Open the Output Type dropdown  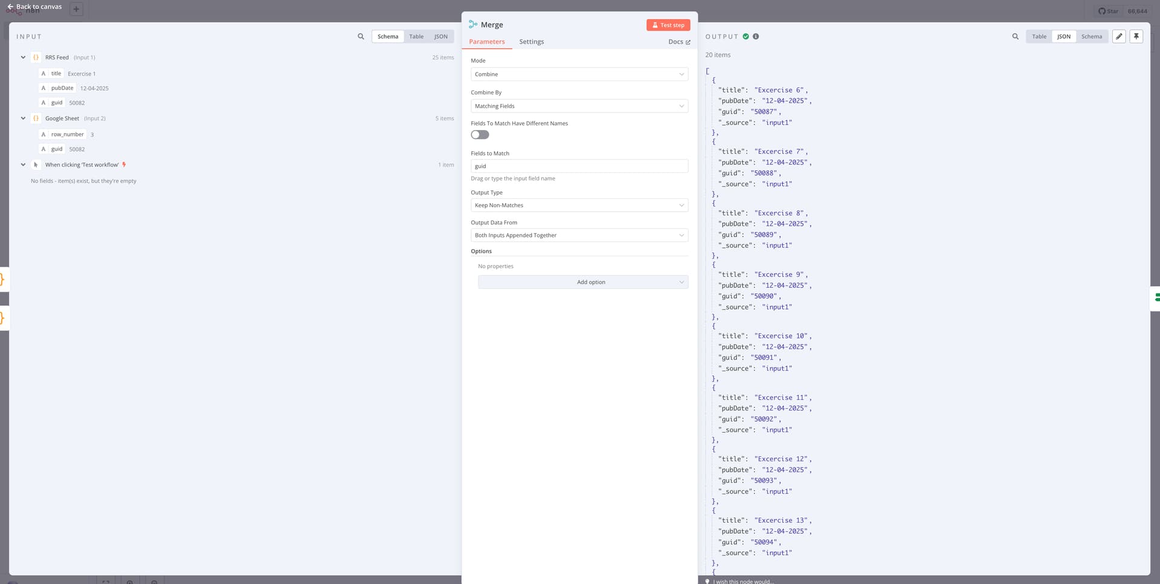[x=579, y=205]
